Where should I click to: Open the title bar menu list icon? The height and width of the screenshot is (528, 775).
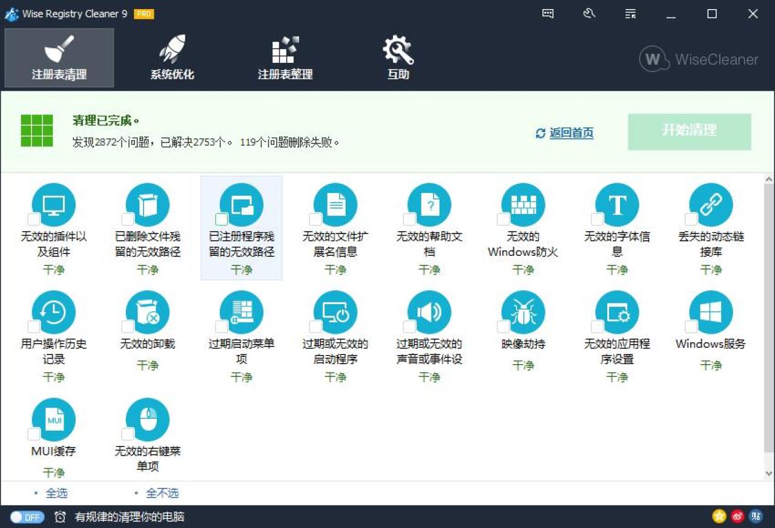[x=630, y=13]
